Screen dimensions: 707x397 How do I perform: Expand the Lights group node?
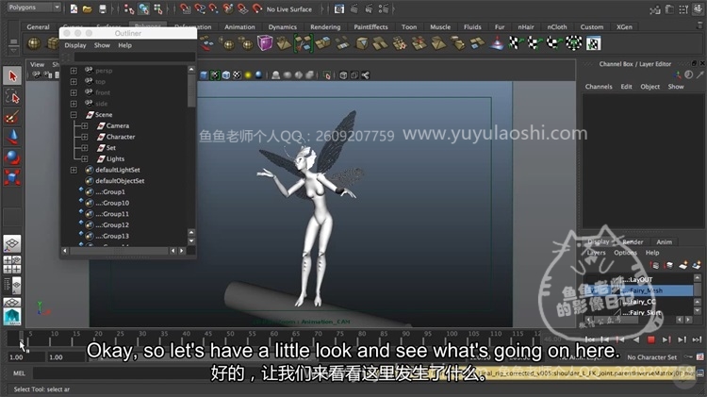pos(84,158)
